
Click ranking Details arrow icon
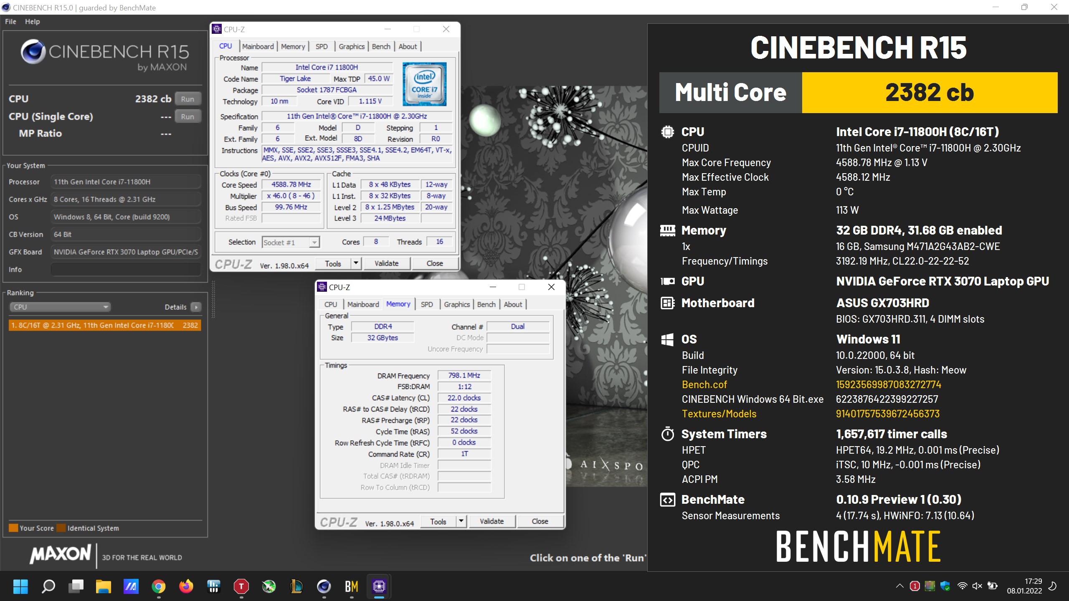pos(196,307)
